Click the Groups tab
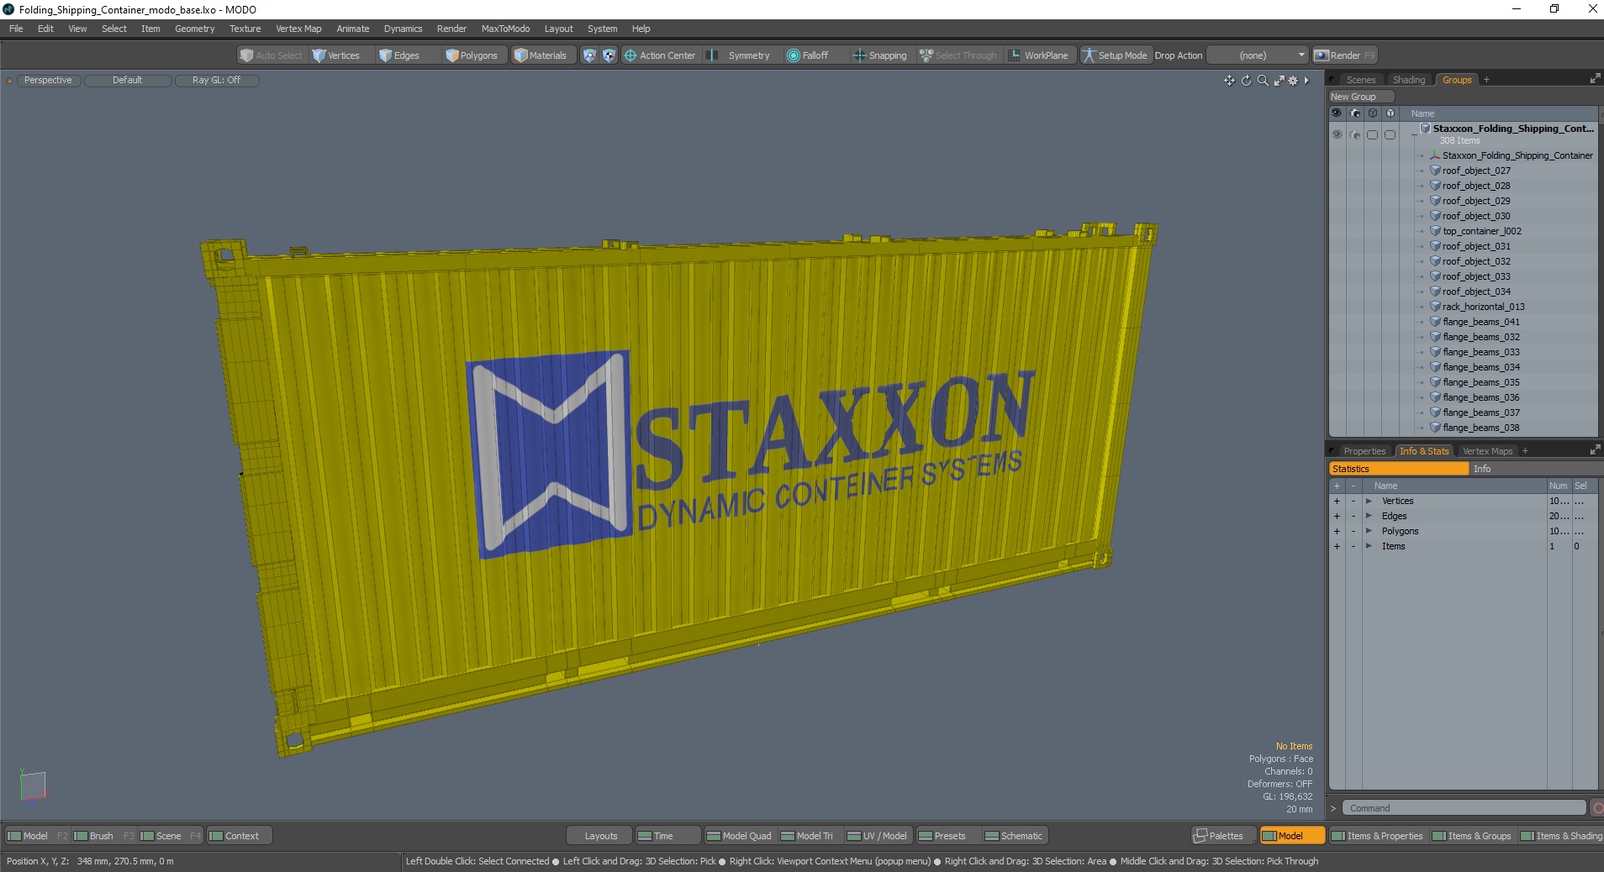This screenshot has height=872, width=1604. coord(1457,80)
